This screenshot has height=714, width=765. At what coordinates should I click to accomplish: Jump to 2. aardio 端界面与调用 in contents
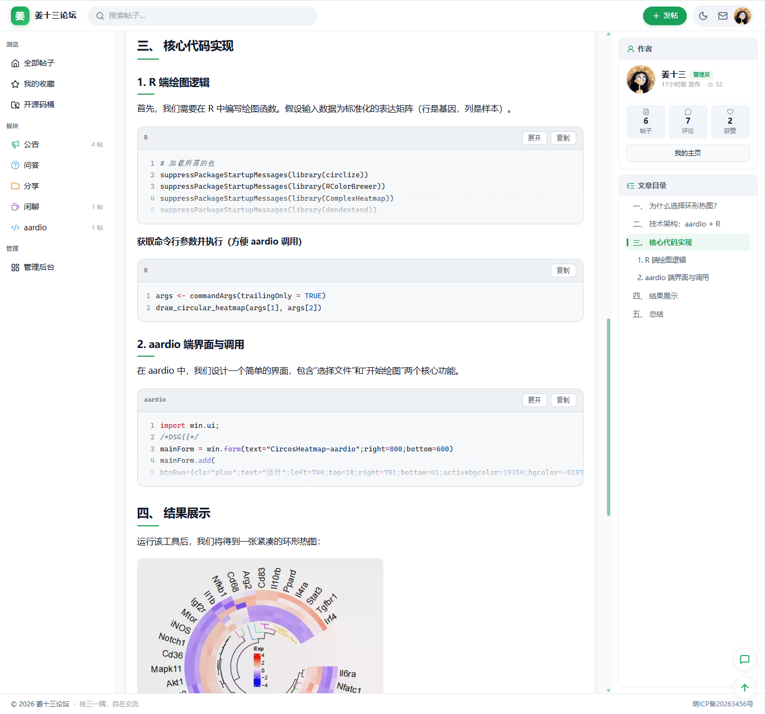(x=673, y=277)
